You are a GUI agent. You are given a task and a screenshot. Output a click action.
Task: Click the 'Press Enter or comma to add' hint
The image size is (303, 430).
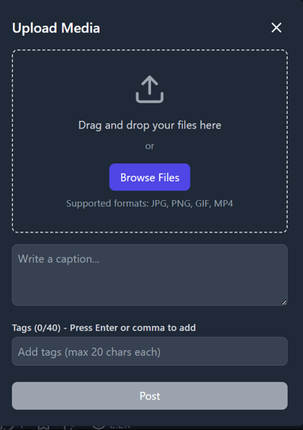click(133, 328)
